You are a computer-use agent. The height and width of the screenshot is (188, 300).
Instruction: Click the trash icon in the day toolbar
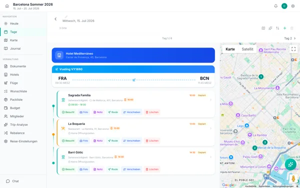point(292,28)
